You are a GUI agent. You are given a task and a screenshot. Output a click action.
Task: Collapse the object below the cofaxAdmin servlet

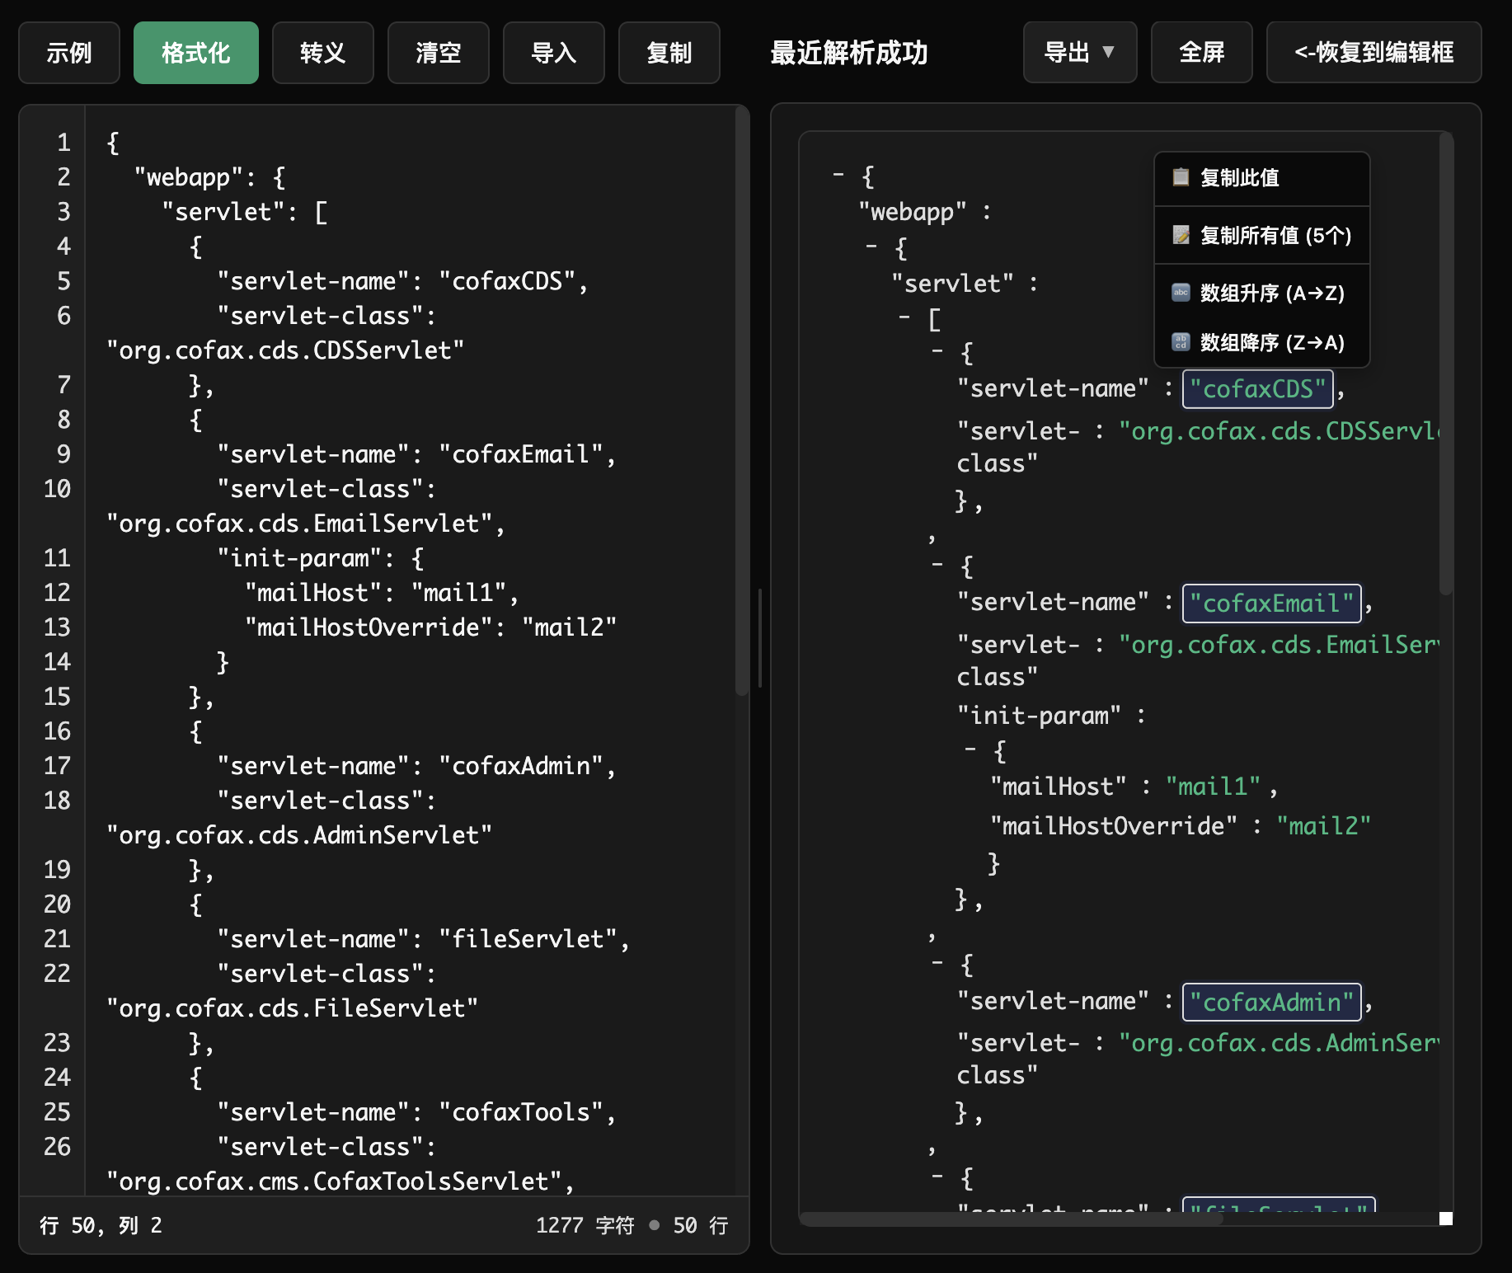(937, 1177)
